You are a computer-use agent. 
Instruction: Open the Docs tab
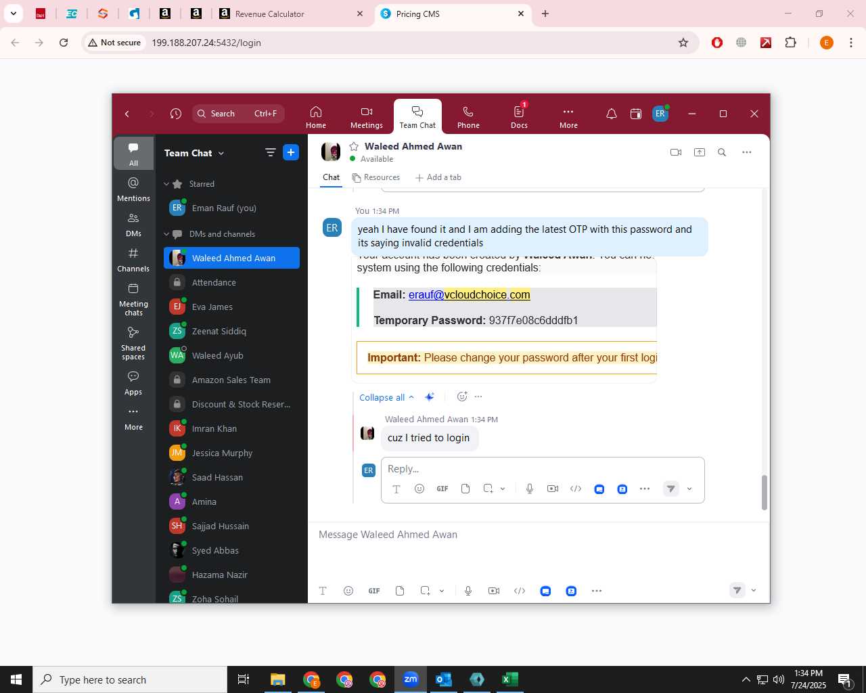[x=519, y=117]
